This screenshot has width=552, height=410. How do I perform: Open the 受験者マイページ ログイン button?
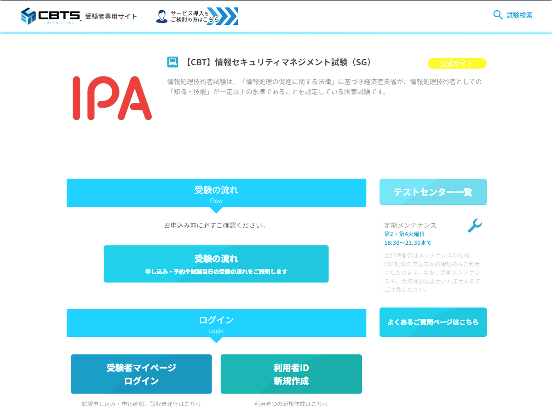tap(141, 374)
